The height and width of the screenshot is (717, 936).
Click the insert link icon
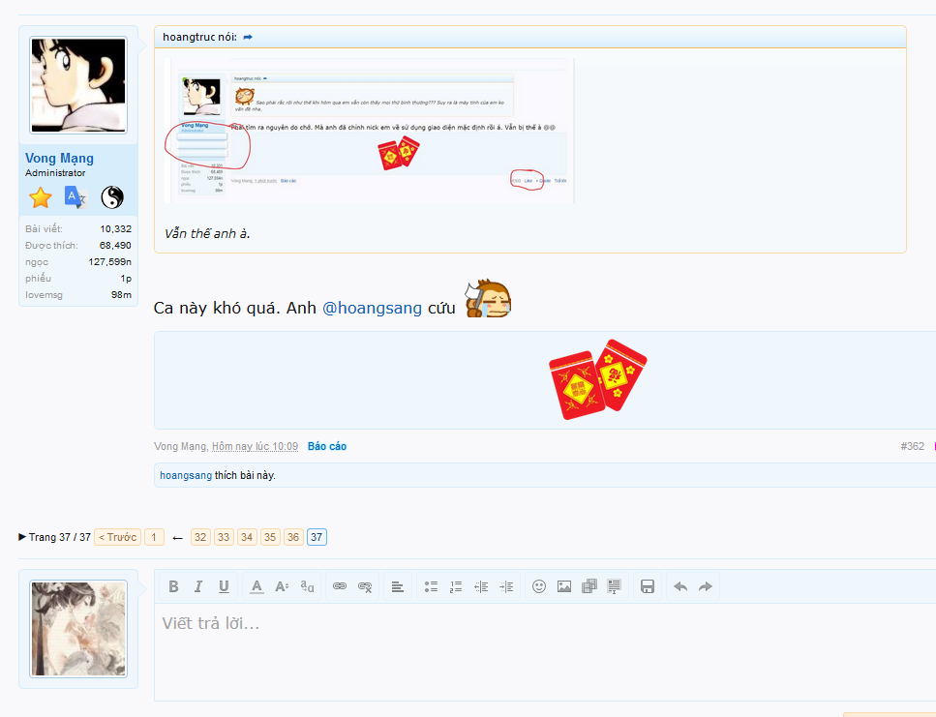pos(340,586)
